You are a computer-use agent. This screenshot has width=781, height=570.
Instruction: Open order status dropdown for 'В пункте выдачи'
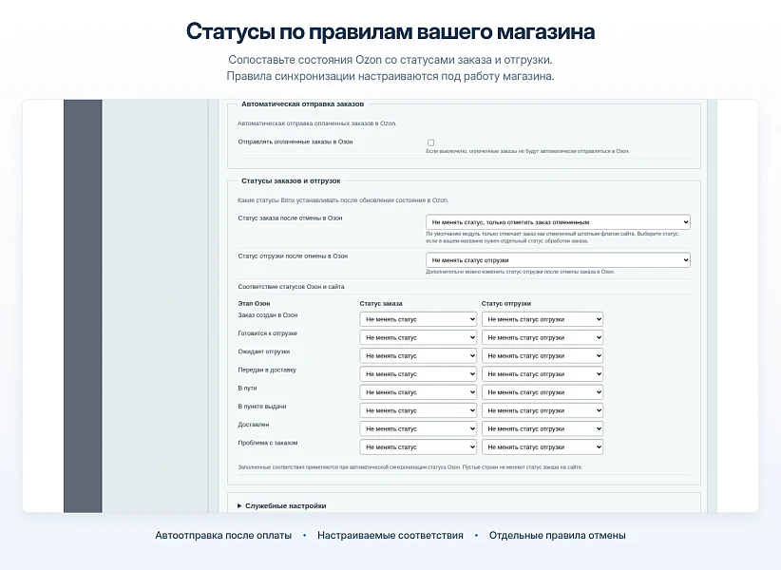(418, 410)
